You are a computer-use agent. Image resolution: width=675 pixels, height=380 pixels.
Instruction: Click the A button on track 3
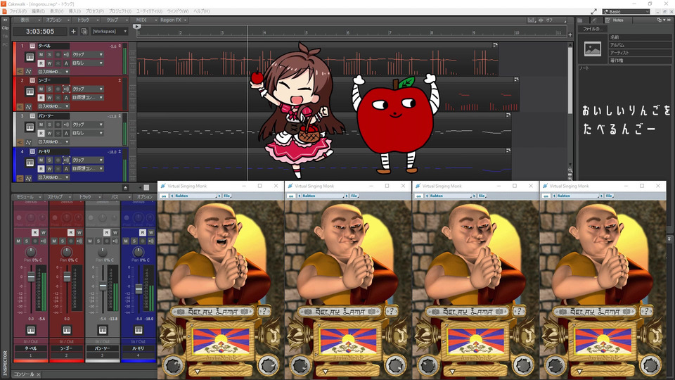pyautogui.click(x=66, y=133)
